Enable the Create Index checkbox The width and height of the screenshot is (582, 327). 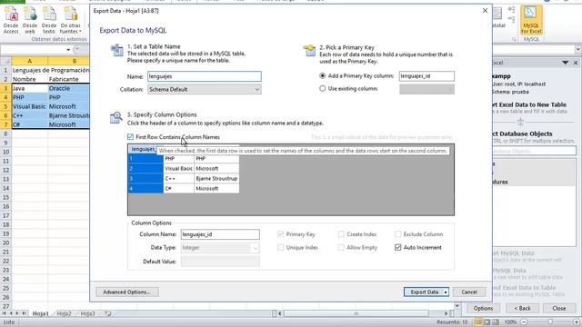click(x=341, y=234)
